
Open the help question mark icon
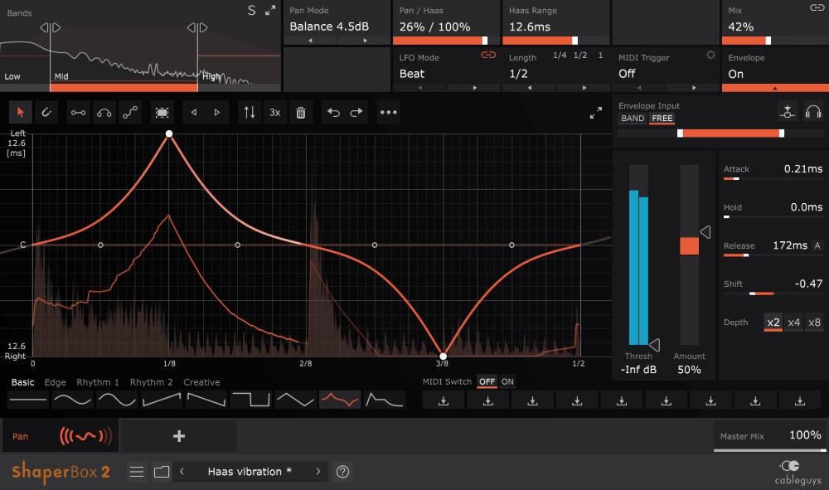(x=342, y=472)
